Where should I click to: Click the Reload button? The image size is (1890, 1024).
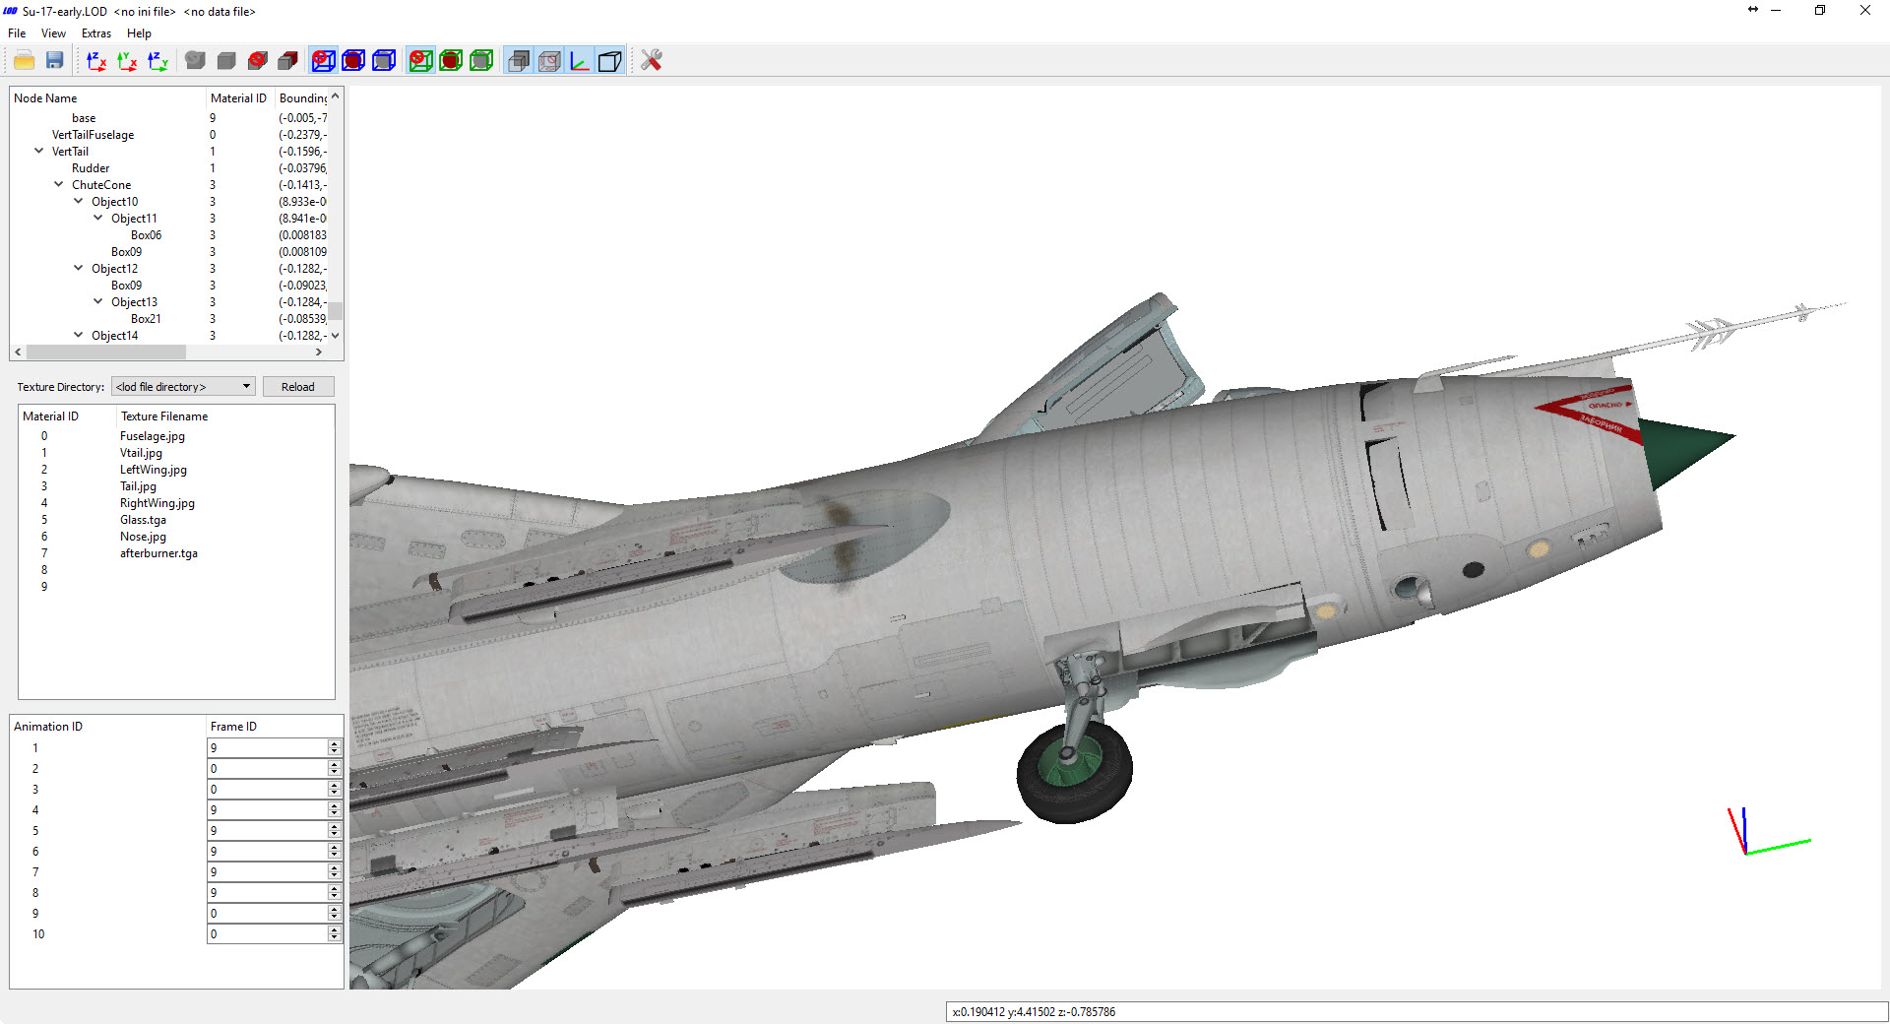(x=298, y=387)
